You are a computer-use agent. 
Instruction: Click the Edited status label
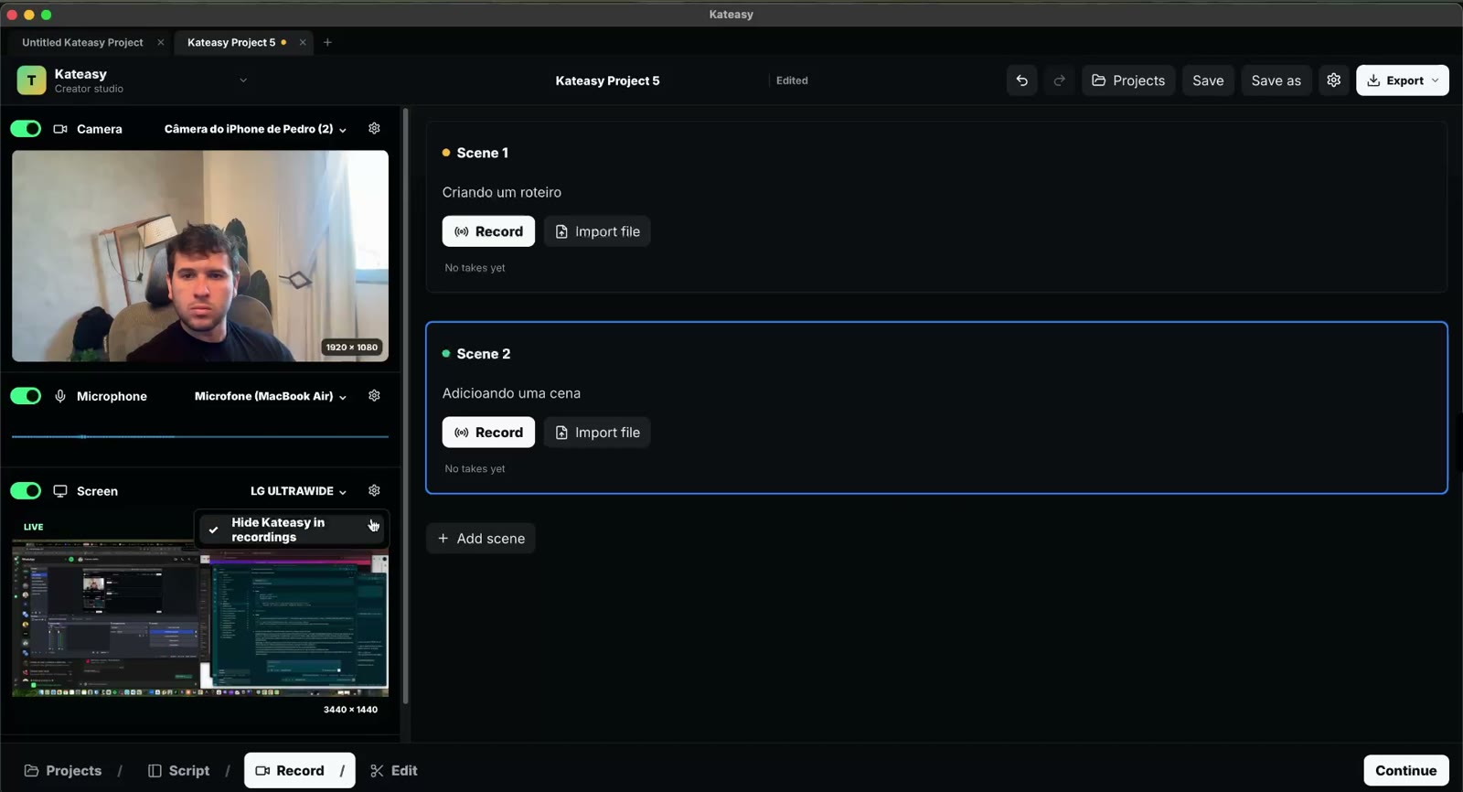point(792,80)
